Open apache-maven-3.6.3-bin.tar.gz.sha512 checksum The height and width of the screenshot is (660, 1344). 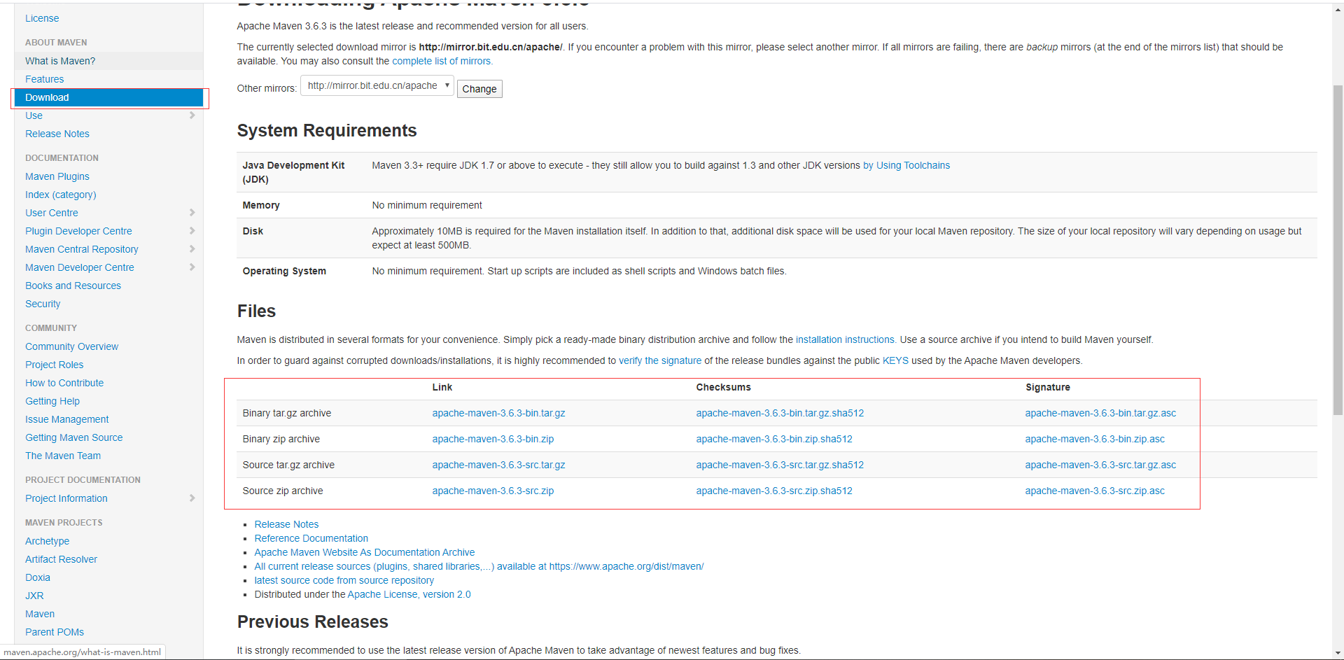pos(780,413)
